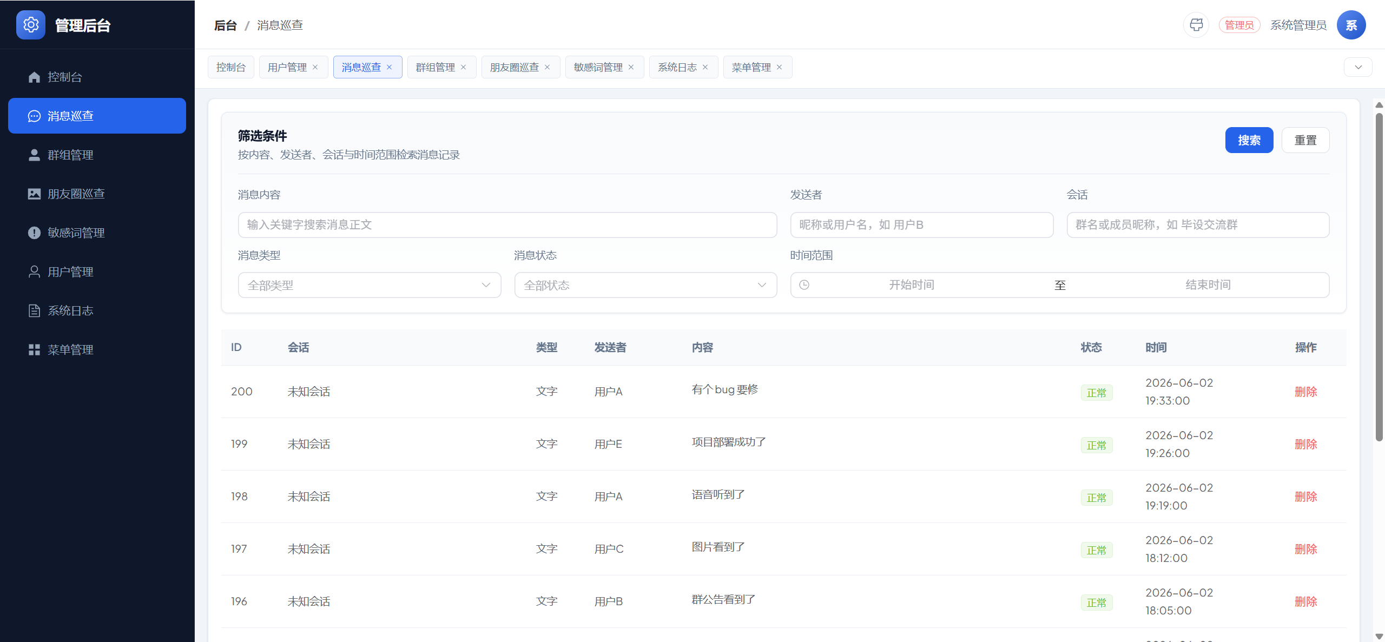The width and height of the screenshot is (1385, 642).
Task: Close the 消息巡查 tab
Action: tap(389, 67)
